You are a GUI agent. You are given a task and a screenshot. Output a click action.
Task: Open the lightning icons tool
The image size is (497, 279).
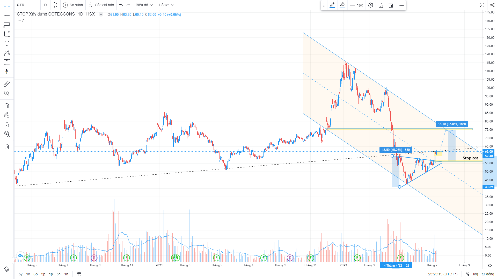pos(7,71)
